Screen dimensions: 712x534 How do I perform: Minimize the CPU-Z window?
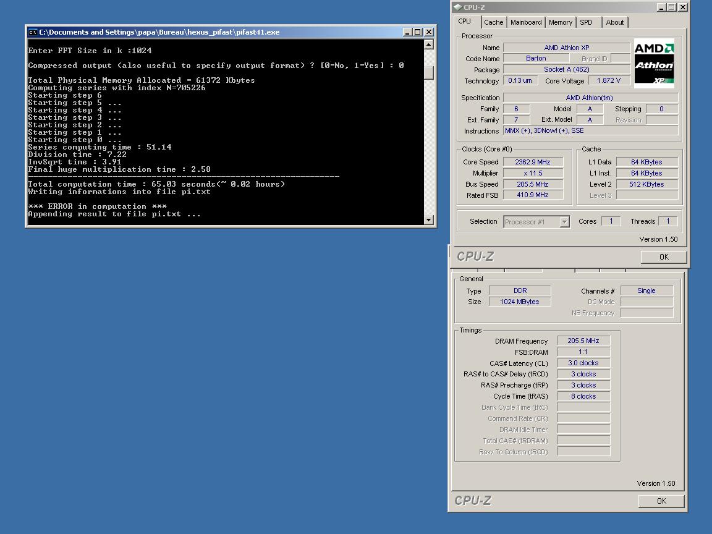[x=661, y=7]
